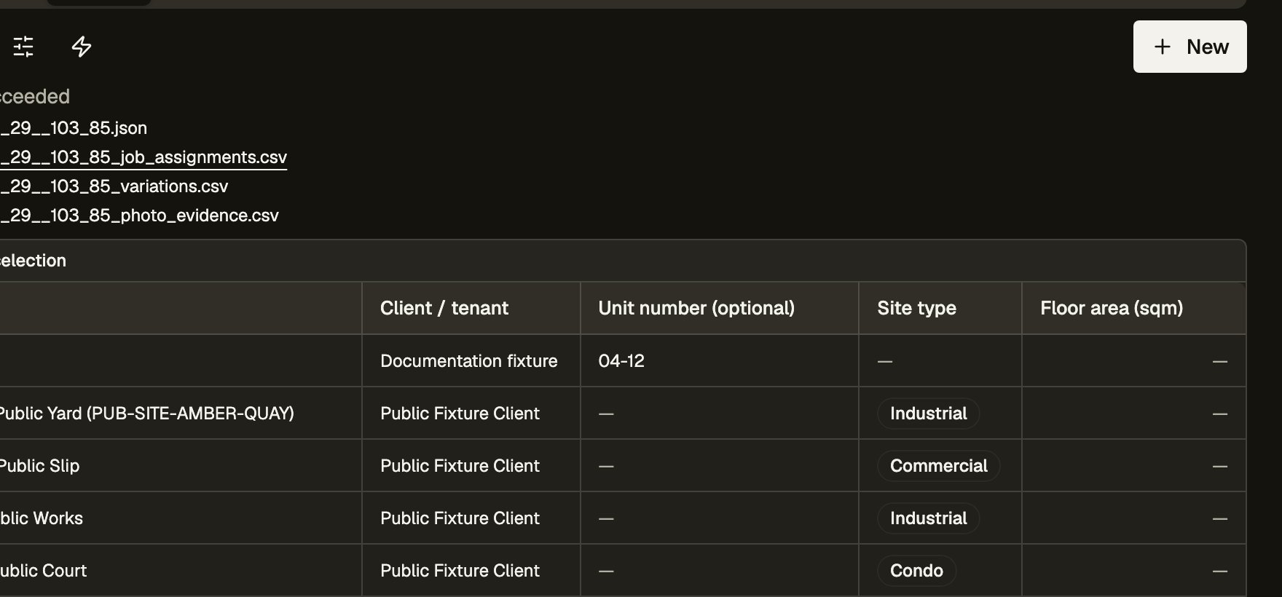Click the Industrial tag in Public Yard row
This screenshot has height=597, width=1282.
928,414
